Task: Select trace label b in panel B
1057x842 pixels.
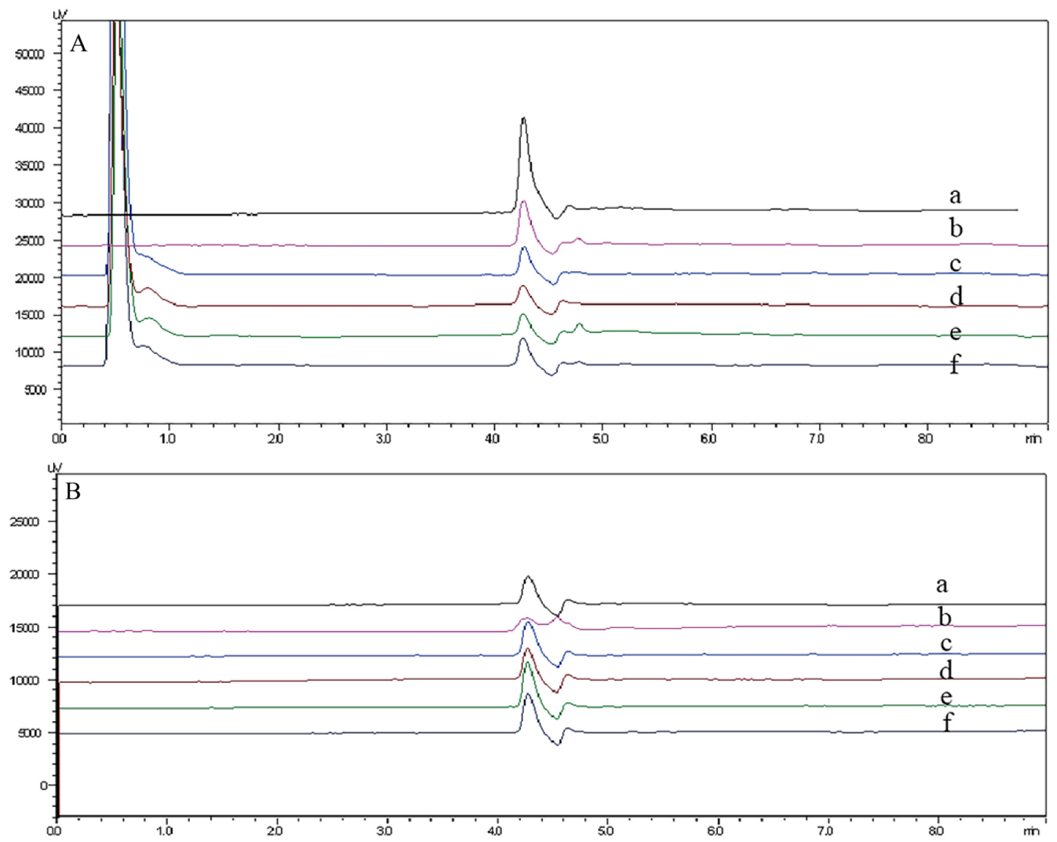Action: tap(944, 617)
